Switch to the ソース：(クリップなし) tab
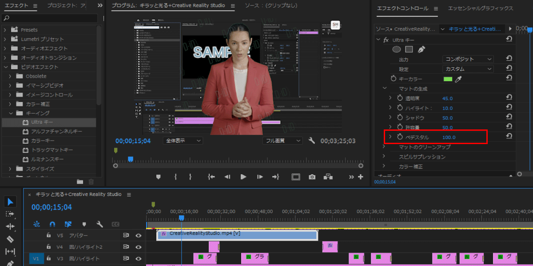 point(271,6)
